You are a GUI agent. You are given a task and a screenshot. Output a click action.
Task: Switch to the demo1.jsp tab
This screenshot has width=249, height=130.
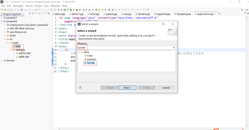[76, 14]
